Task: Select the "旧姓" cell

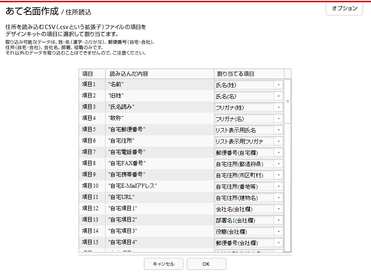Action: click(x=160, y=96)
